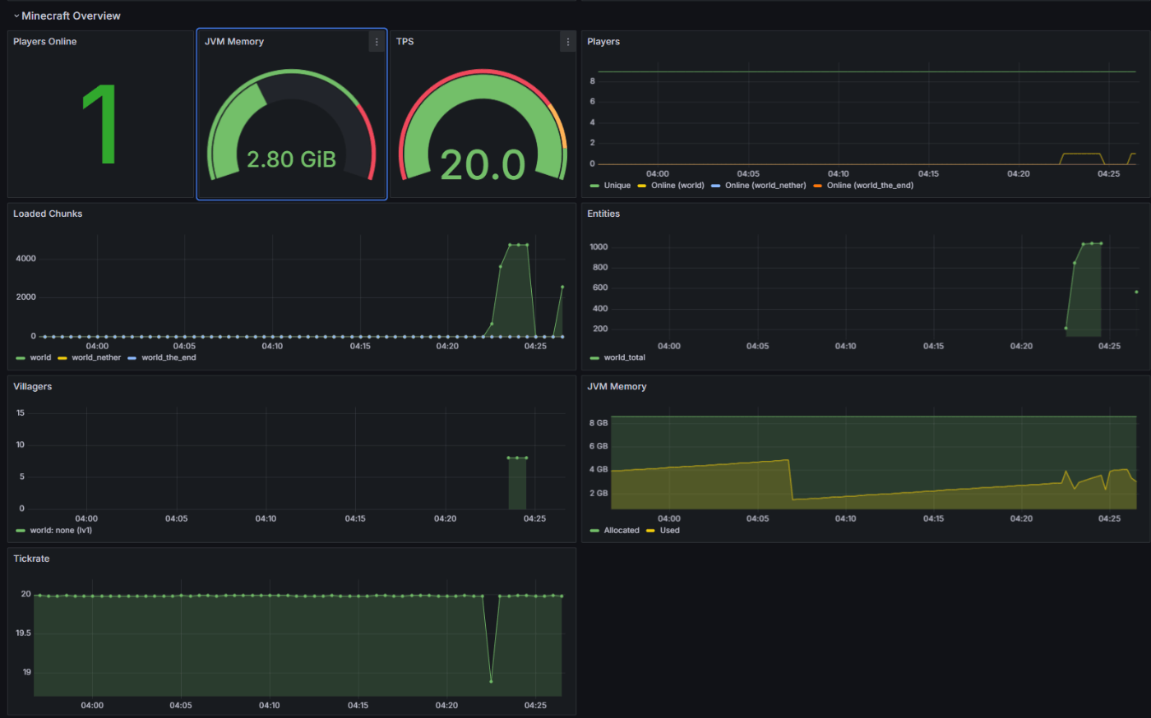Open the TPS gauge panel menu
1151x718 pixels.
click(567, 42)
